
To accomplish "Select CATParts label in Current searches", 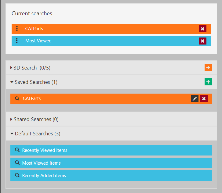I will 34,29.
